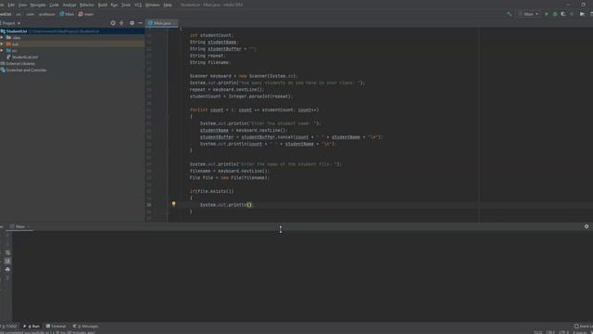
Task: Open the Event Log
Action: tap(584, 326)
